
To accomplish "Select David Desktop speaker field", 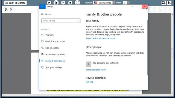I will point(103,3).
